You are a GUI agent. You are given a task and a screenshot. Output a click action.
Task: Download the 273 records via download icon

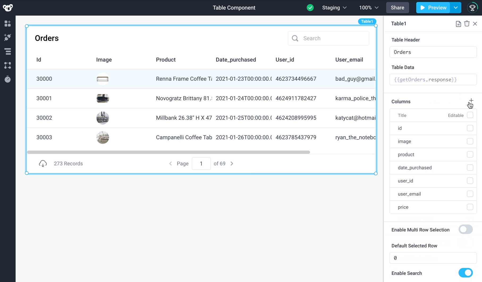43,163
